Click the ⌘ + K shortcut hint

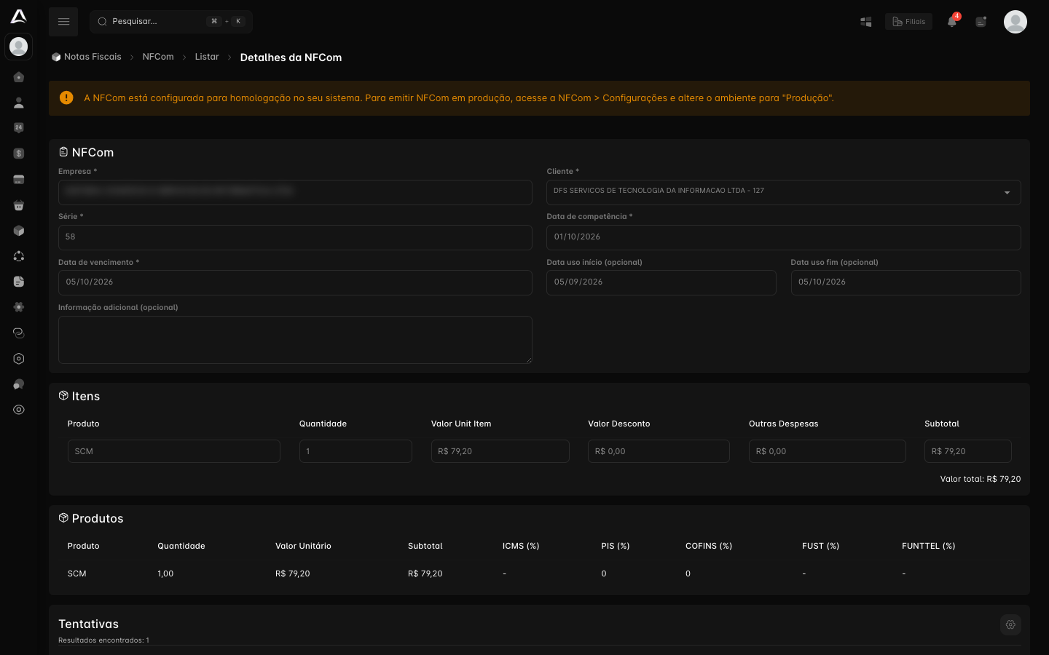click(x=226, y=22)
